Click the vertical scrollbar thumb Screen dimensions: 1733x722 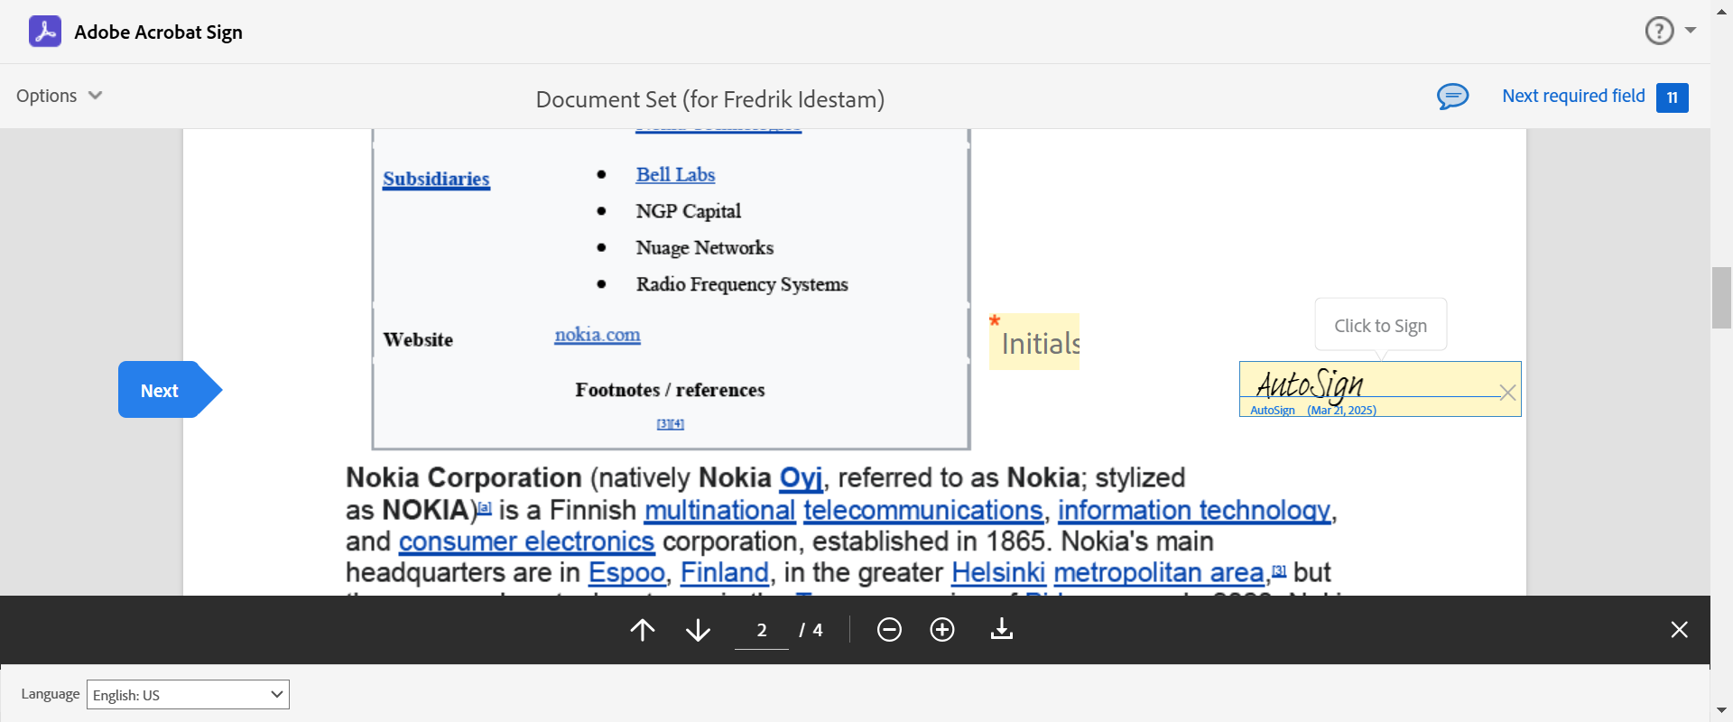(1721, 298)
